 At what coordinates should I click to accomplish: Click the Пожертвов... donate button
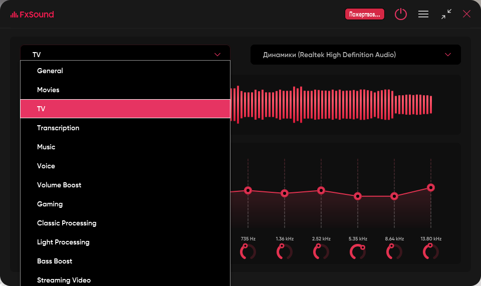(364, 14)
